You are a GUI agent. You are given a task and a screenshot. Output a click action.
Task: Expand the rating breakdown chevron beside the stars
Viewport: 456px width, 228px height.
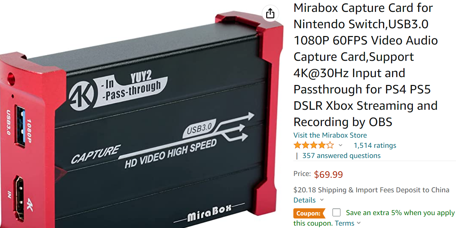click(x=341, y=145)
